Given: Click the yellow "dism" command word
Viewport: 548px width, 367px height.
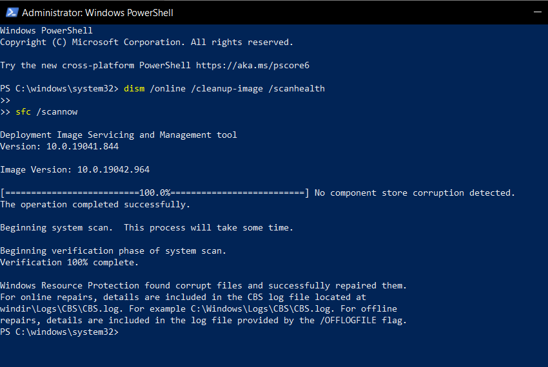Looking at the screenshot, I should [x=134, y=88].
